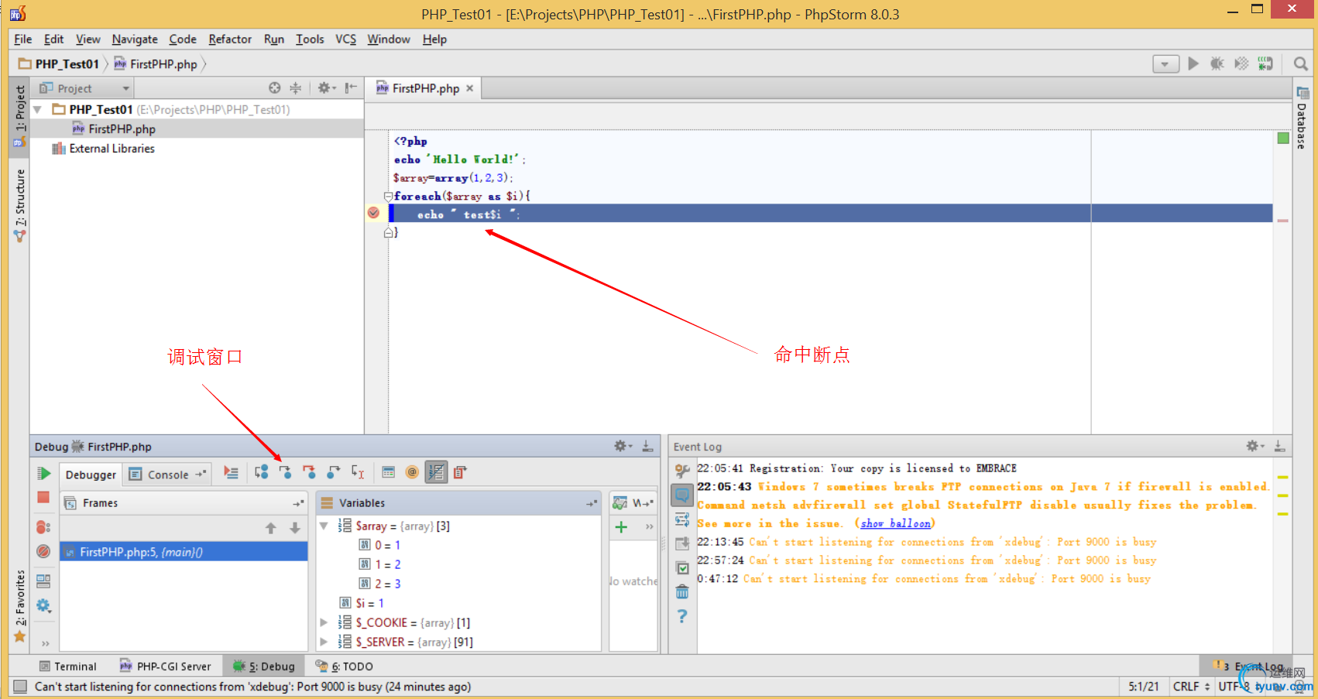The height and width of the screenshot is (699, 1318).
Task: Switch to the Console tab
Action: coord(168,475)
